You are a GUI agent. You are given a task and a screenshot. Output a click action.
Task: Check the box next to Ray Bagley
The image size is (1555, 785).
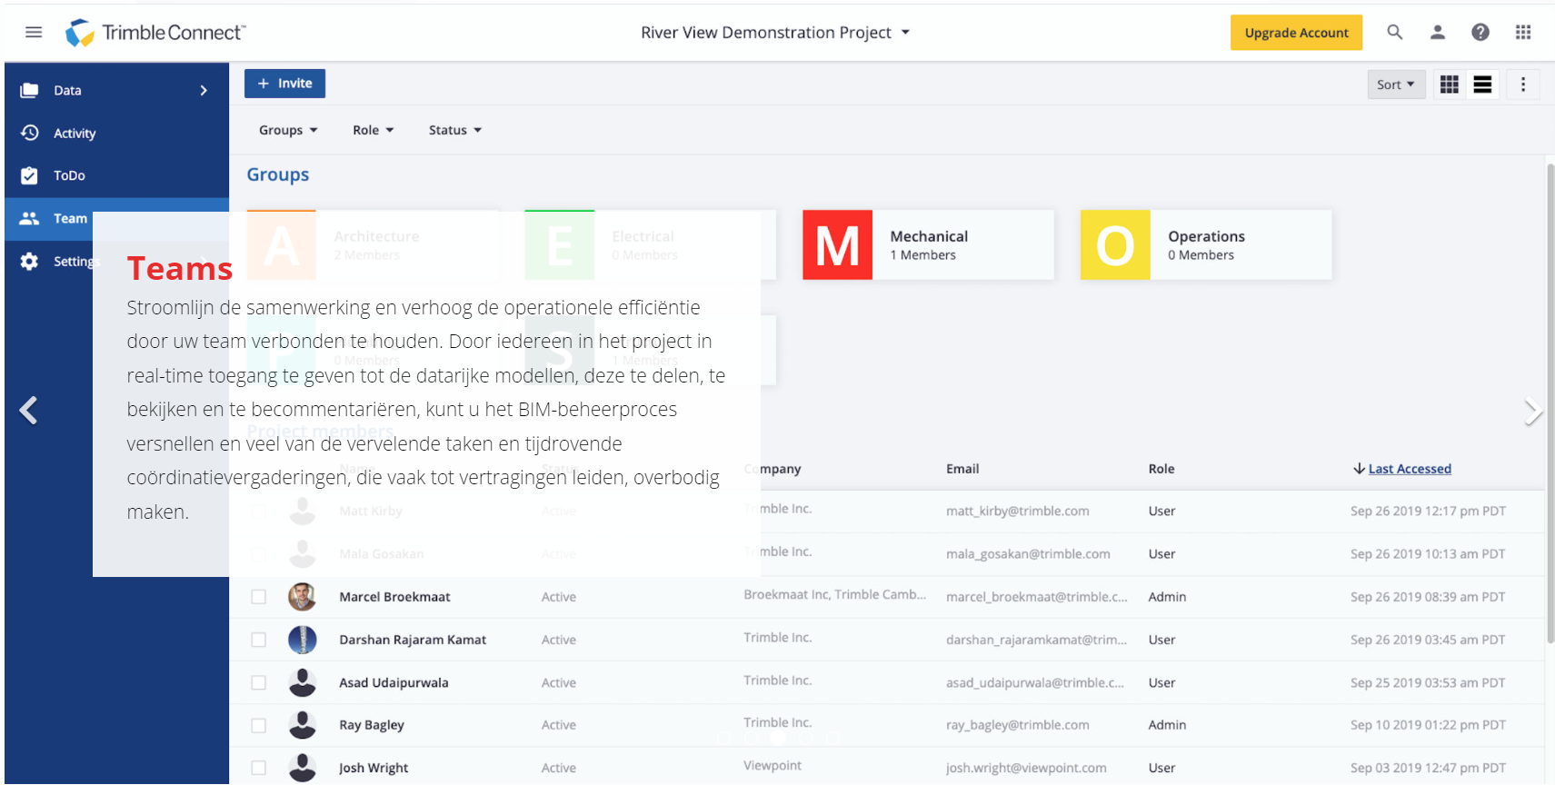pyautogui.click(x=259, y=725)
